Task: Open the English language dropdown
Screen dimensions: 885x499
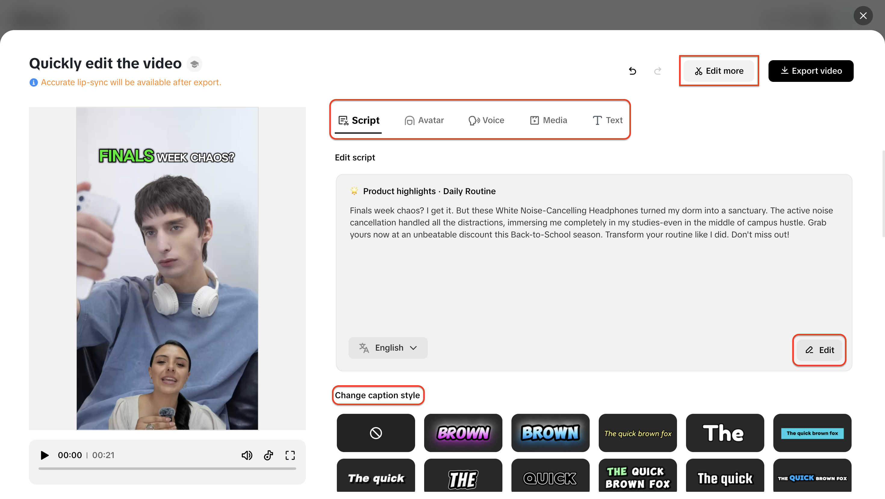Action: [x=388, y=348]
